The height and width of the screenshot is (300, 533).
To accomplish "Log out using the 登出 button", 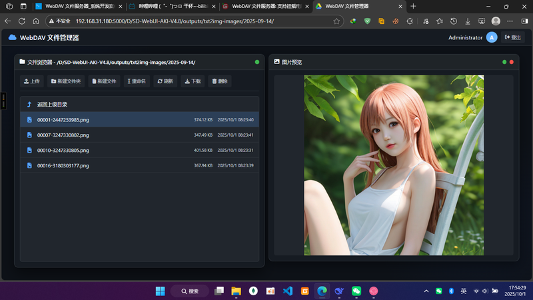I will [x=513, y=37].
